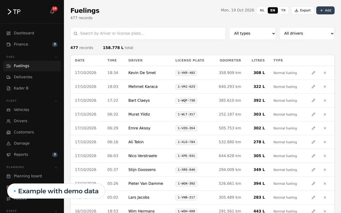Viewport: 341px width, 213px height.
Task: Click the DRIVER column header
Action: click(x=135, y=60)
